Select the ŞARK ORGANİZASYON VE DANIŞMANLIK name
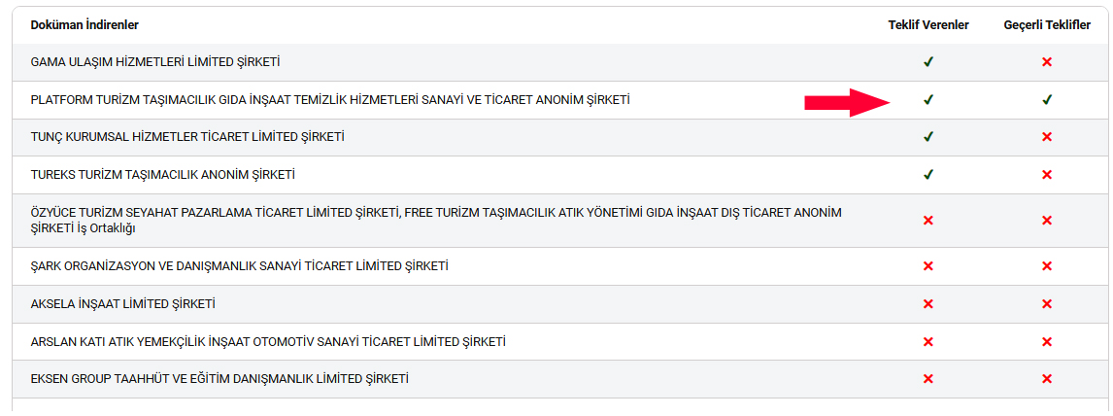 tap(239, 266)
